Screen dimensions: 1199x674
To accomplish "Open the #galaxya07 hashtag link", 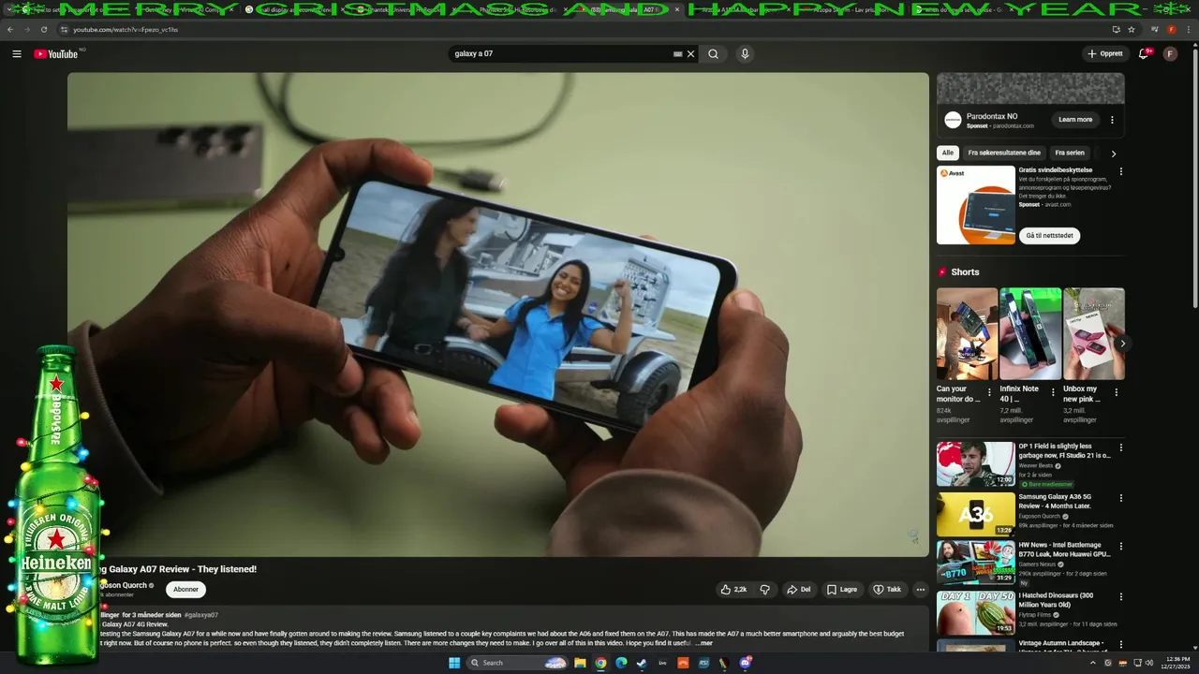I will coord(201,615).
